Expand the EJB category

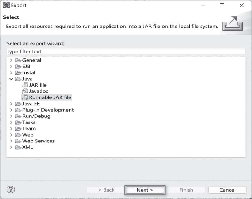coord(12,67)
